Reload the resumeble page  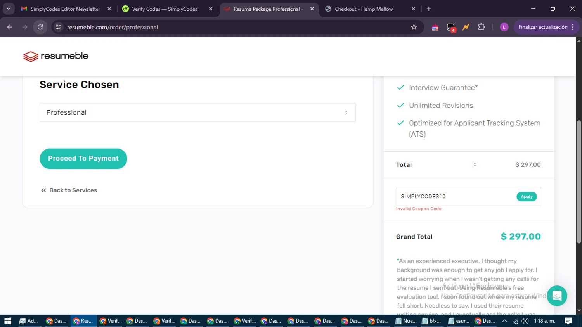tap(40, 27)
